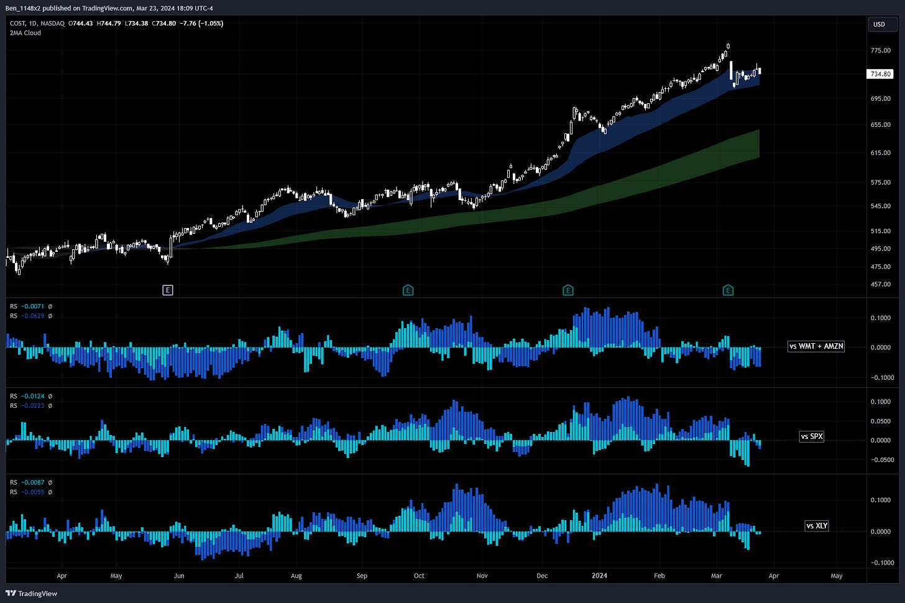
Task: Click the change value −7.76 (−1.05%)
Action: pyautogui.click(x=201, y=24)
